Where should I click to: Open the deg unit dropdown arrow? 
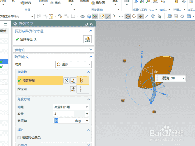click(87, 121)
